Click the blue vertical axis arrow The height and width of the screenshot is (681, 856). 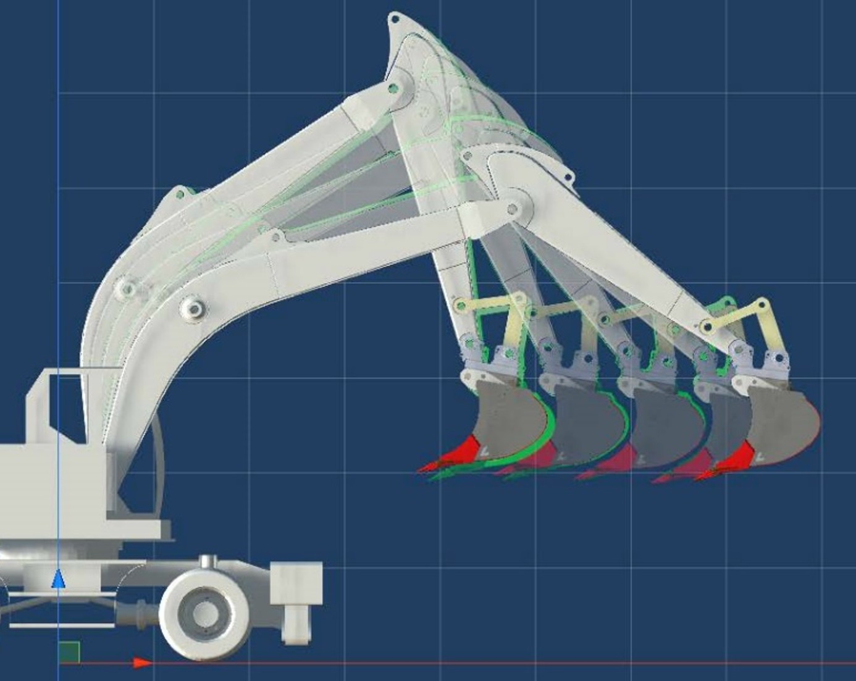coord(58,579)
